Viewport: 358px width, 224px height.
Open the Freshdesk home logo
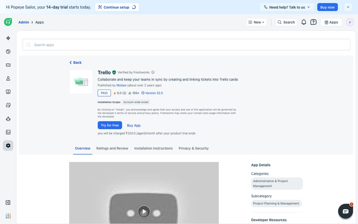pos(8,22)
